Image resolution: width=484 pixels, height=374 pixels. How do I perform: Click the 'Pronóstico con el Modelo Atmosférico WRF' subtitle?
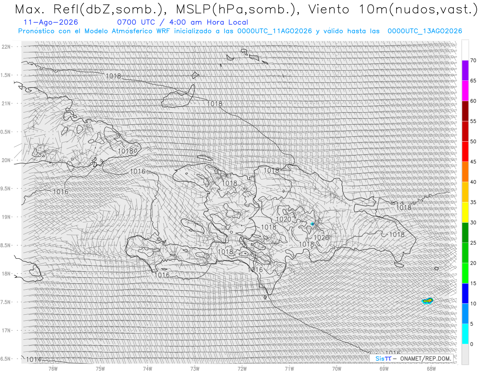coord(240,31)
